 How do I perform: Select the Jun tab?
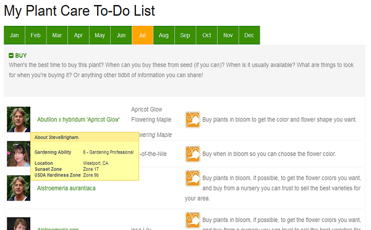pos(121,35)
